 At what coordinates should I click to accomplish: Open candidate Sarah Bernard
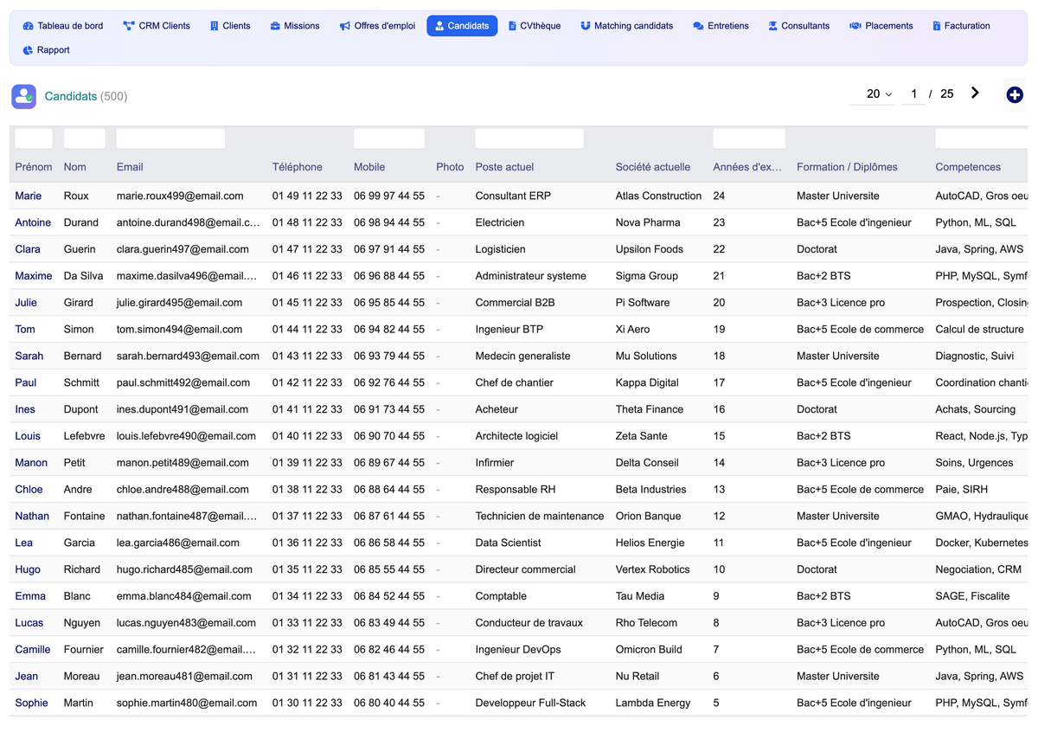point(29,356)
